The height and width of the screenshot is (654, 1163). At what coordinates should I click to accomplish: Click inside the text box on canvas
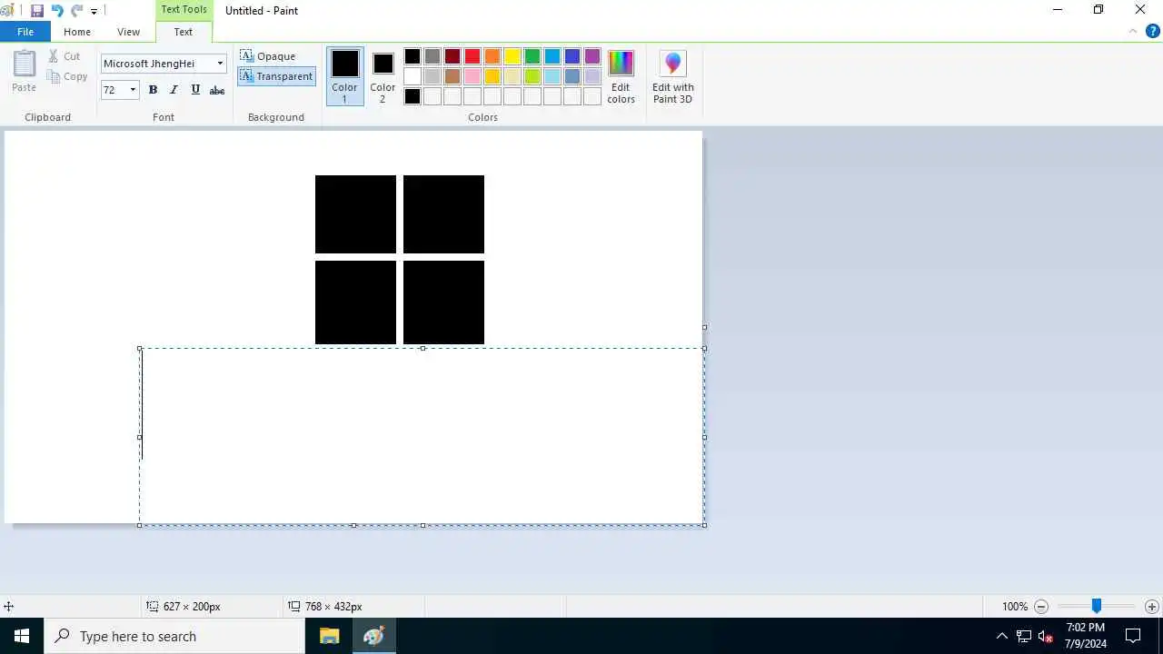pyautogui.click(x=422, y=437)
